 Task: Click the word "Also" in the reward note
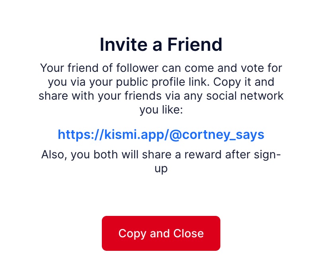pos(54,154)
